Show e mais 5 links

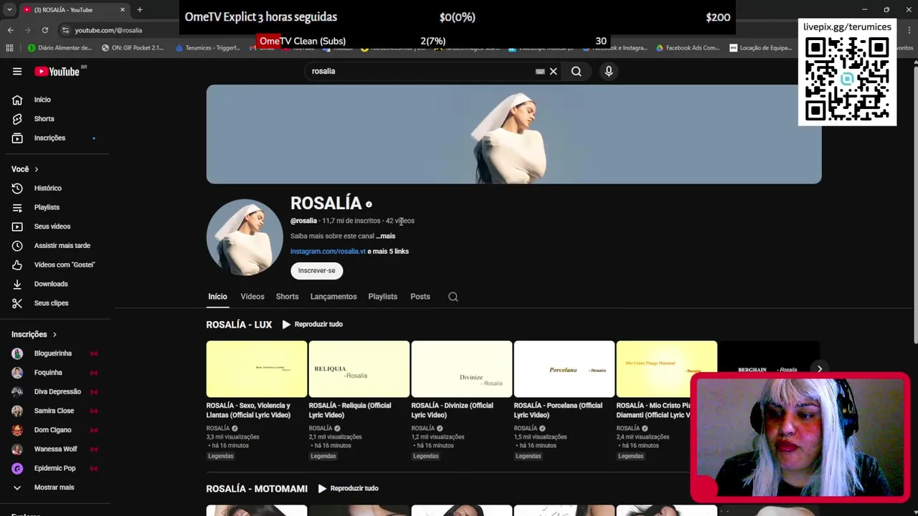tap(388, 252)
